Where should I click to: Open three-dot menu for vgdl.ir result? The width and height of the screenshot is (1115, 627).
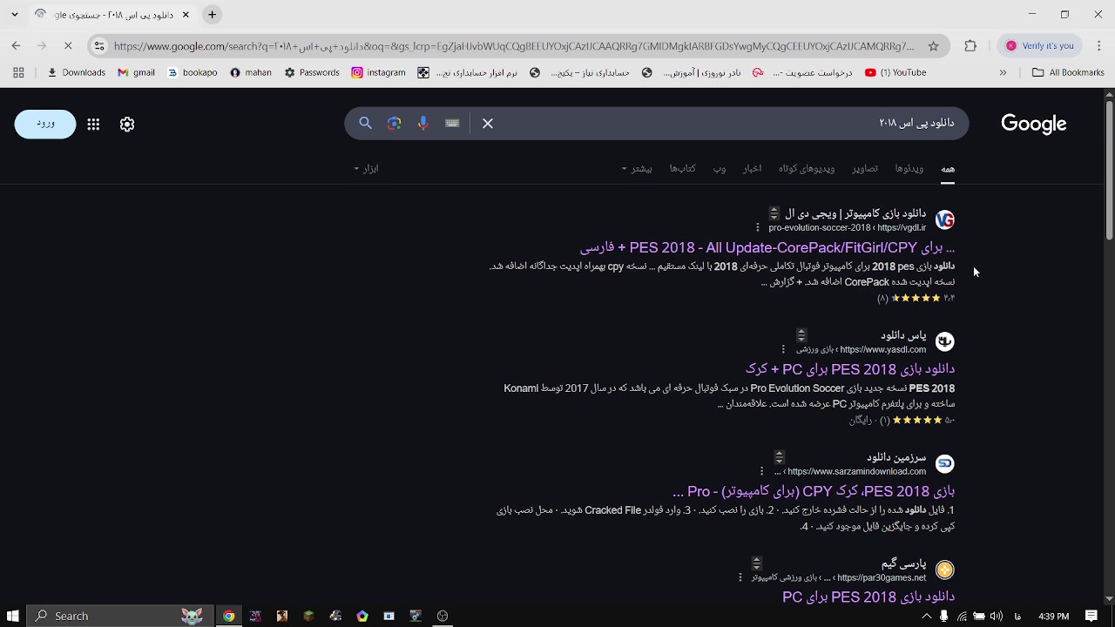tap(758, 228)
